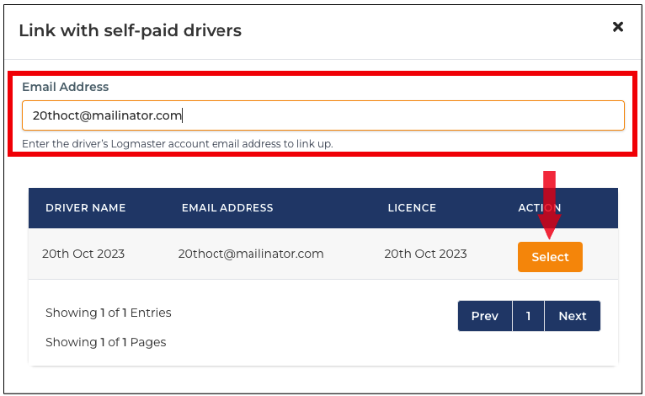The width and height of the screenshot is (645, 396).
Task: Open page 1 in pagination
Action: point(528,316)
